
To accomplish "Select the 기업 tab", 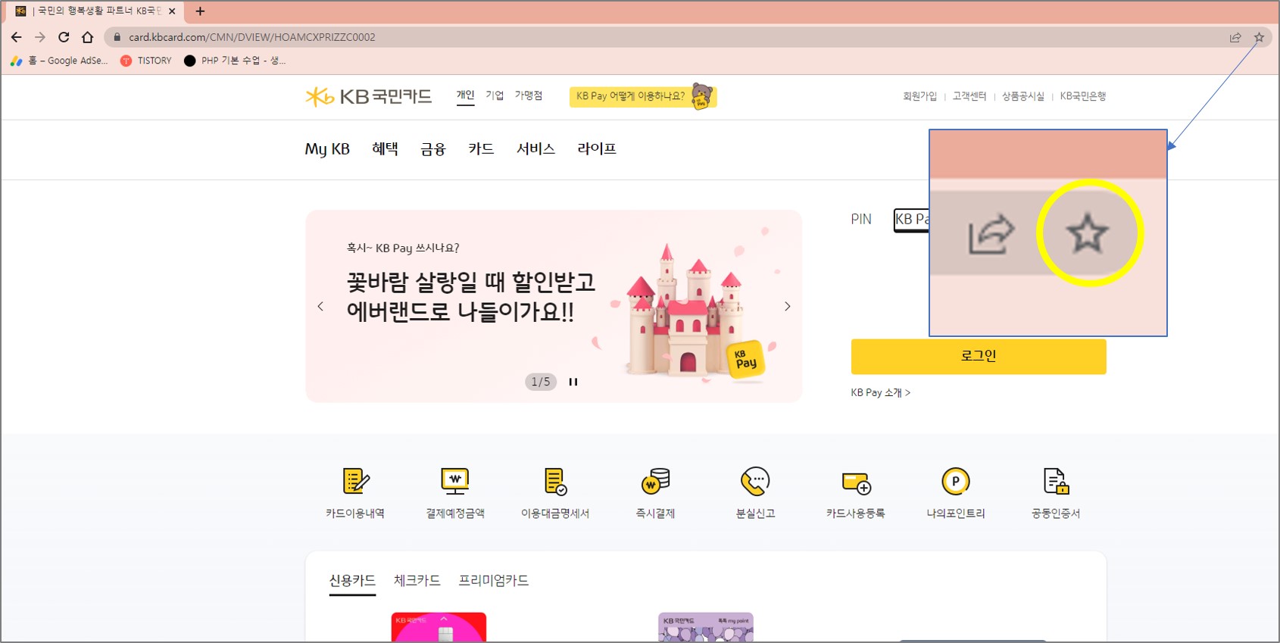I will pyautogui.click(x=495, y=95).
